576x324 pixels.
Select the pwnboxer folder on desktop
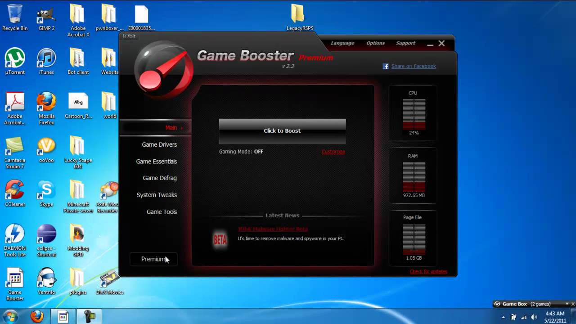click(109, 18)
